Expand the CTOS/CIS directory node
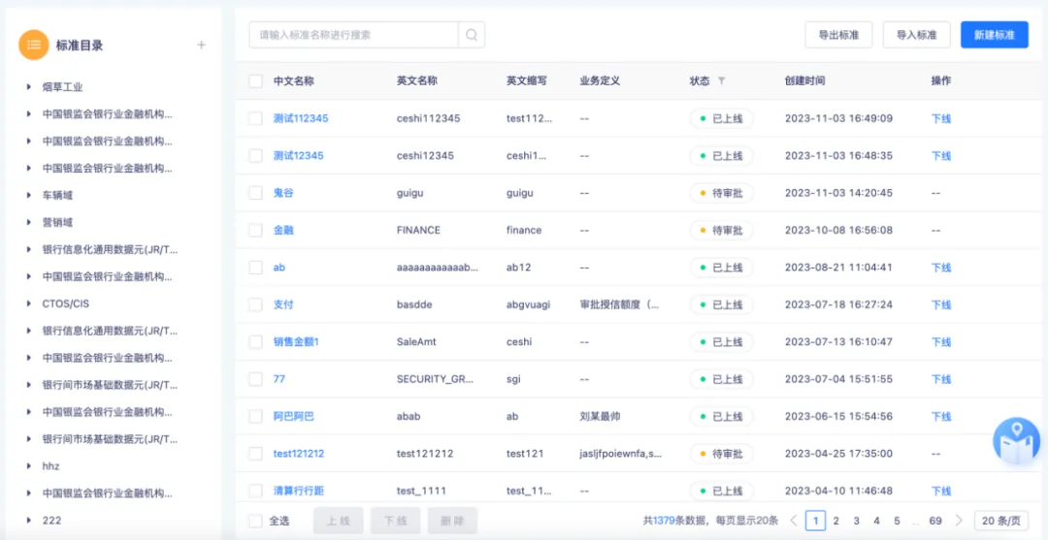 click(29, 303)
